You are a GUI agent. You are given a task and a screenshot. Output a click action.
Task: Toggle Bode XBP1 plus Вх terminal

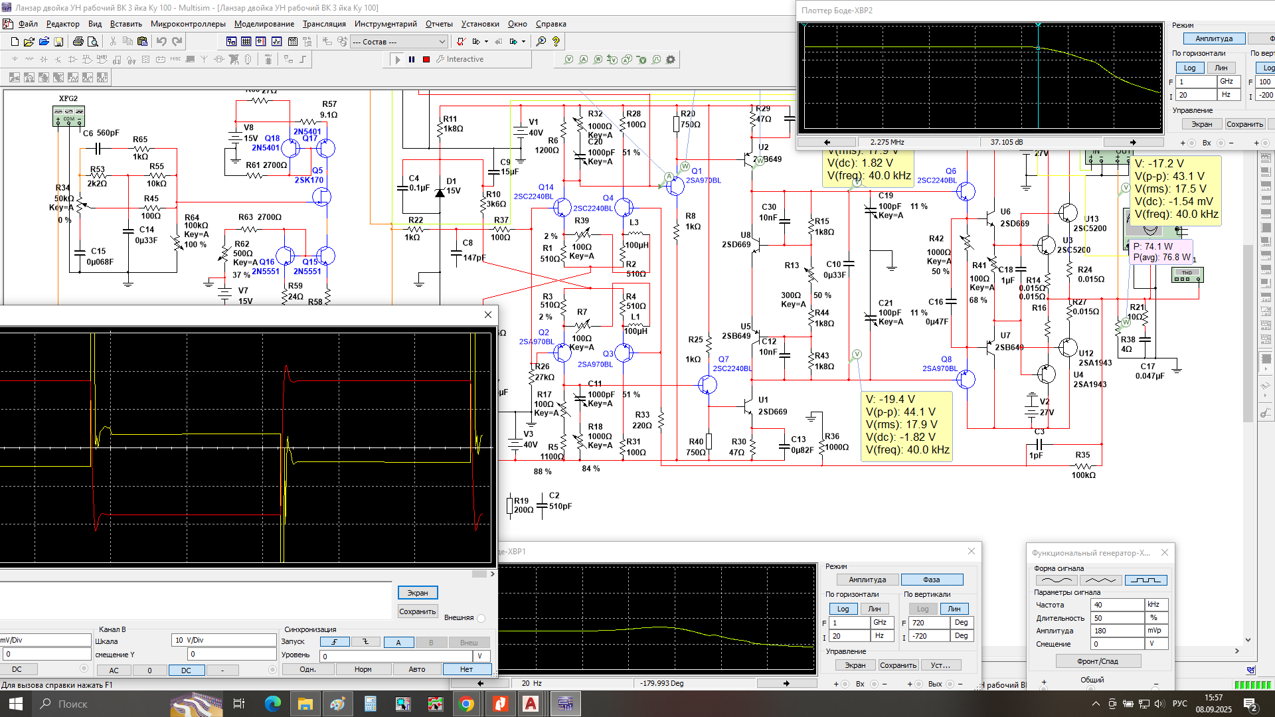pyautogui.click(x=845, y=684)
